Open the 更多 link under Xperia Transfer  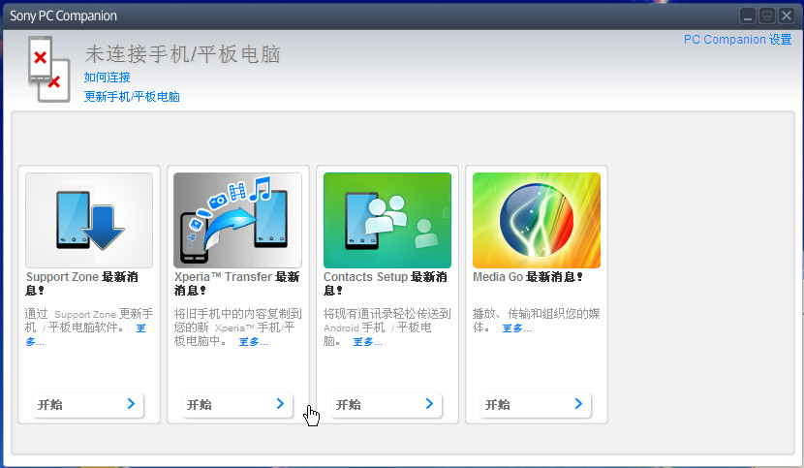coord(253,342)
